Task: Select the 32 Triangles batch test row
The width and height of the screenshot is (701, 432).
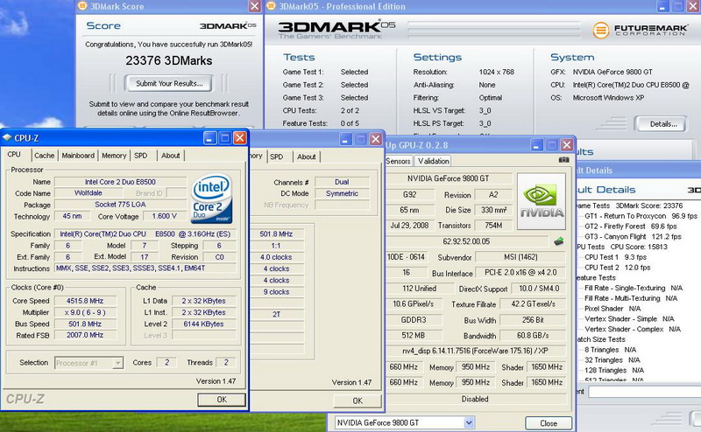Action: click(612, 359)
